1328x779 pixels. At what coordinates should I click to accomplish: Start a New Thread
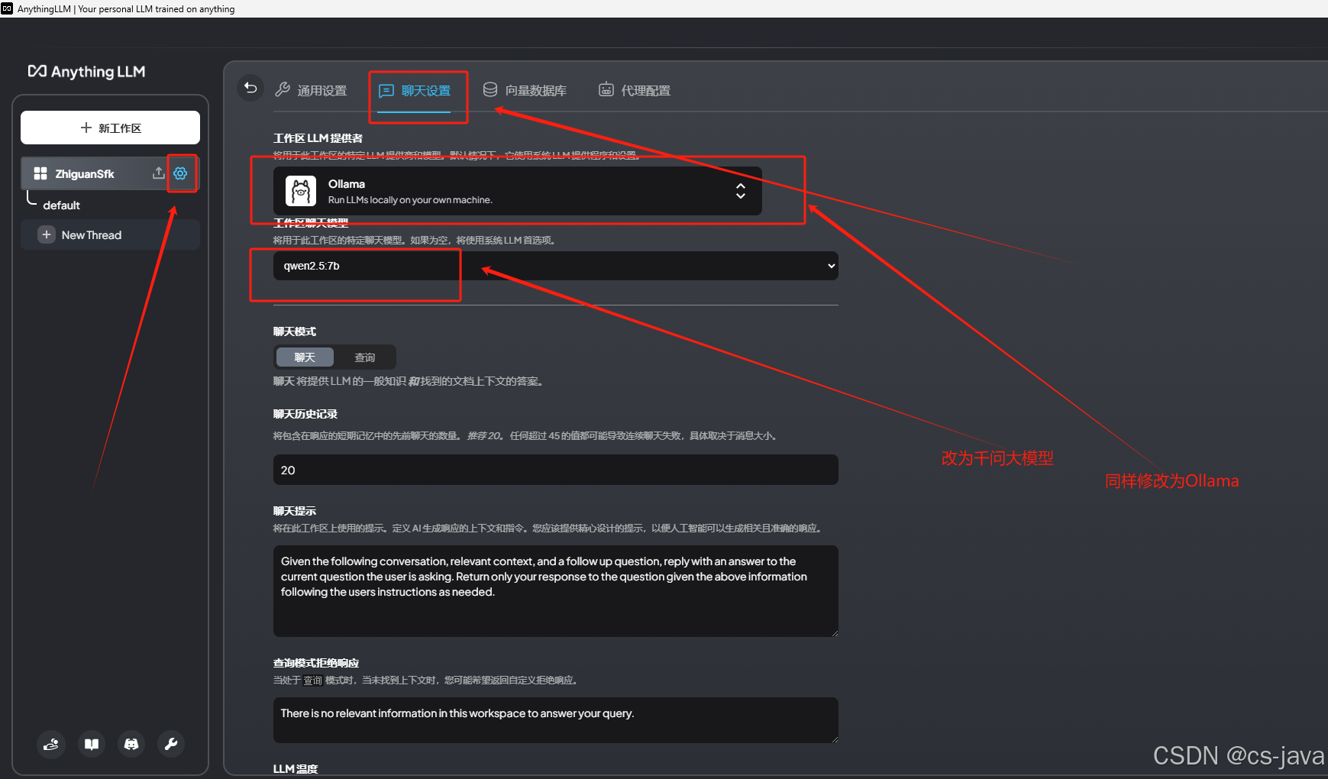click(x=110, y=234)
